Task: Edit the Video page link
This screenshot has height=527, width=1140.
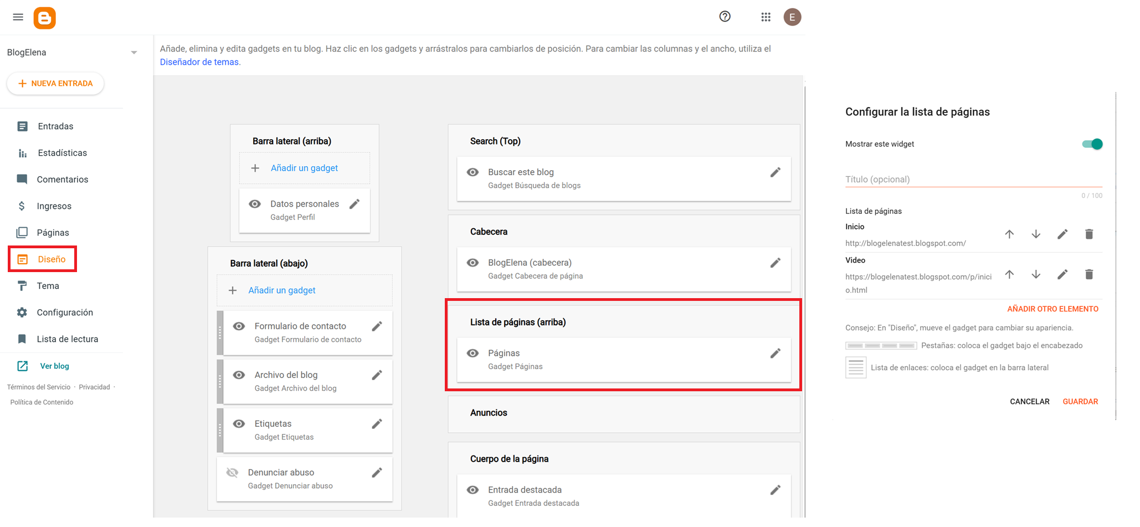Action: coord(1062,275)
